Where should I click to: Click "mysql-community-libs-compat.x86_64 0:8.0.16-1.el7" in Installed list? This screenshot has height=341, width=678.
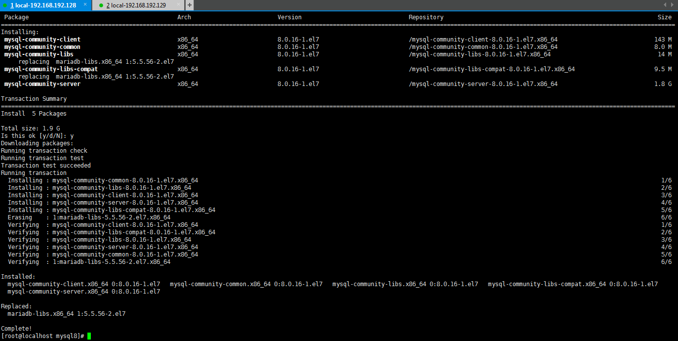point(573,284)
